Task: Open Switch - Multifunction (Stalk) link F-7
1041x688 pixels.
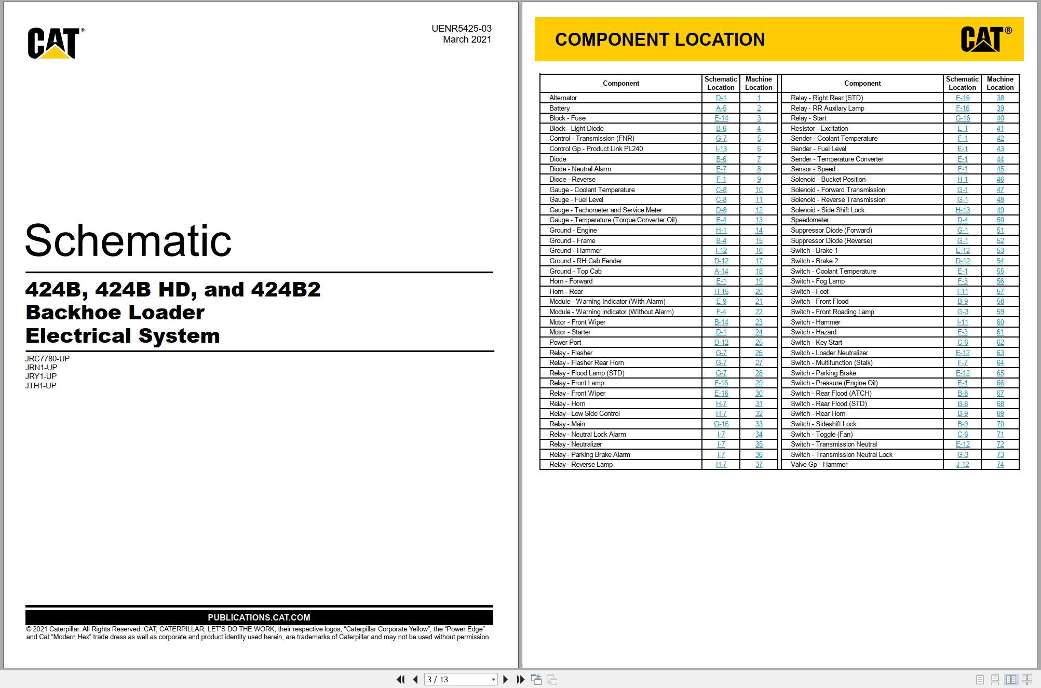Action: (963, 362)
